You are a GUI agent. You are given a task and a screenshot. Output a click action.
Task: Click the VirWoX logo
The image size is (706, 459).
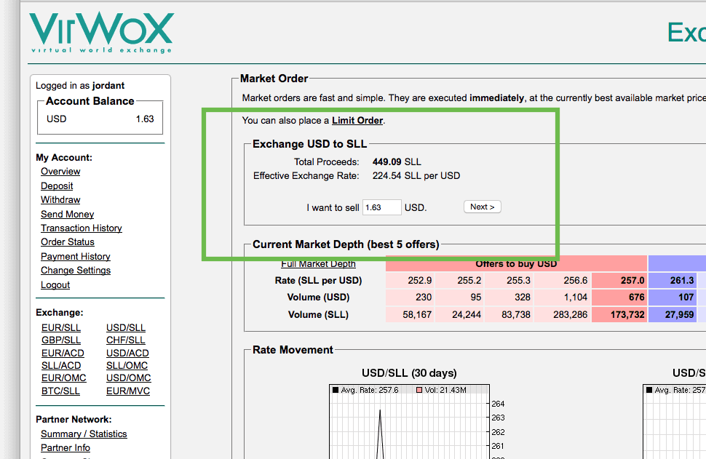click(x=102, y=33)
